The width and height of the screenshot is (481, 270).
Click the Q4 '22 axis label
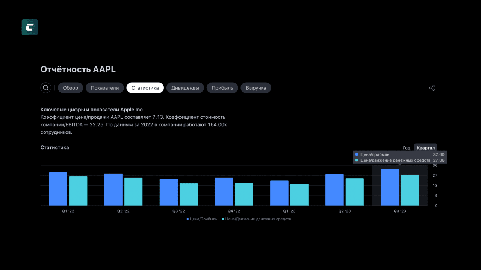[234, 211]
